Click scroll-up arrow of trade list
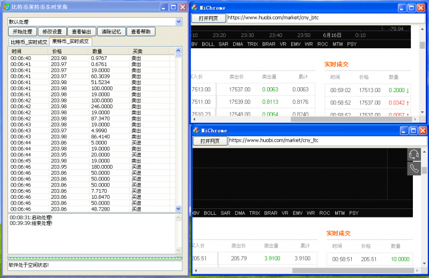 tap(179, 50)
